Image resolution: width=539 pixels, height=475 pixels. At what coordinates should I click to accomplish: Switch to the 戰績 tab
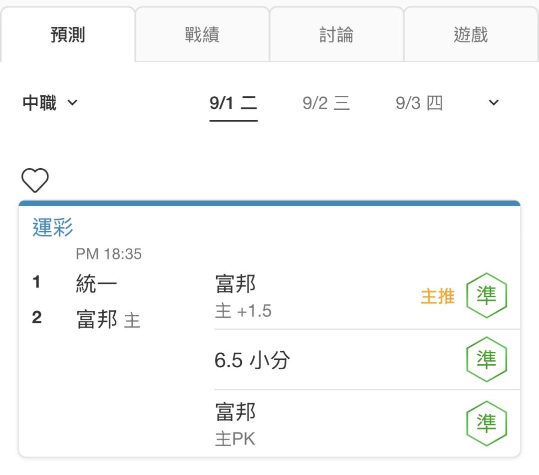tap(202, 34)
